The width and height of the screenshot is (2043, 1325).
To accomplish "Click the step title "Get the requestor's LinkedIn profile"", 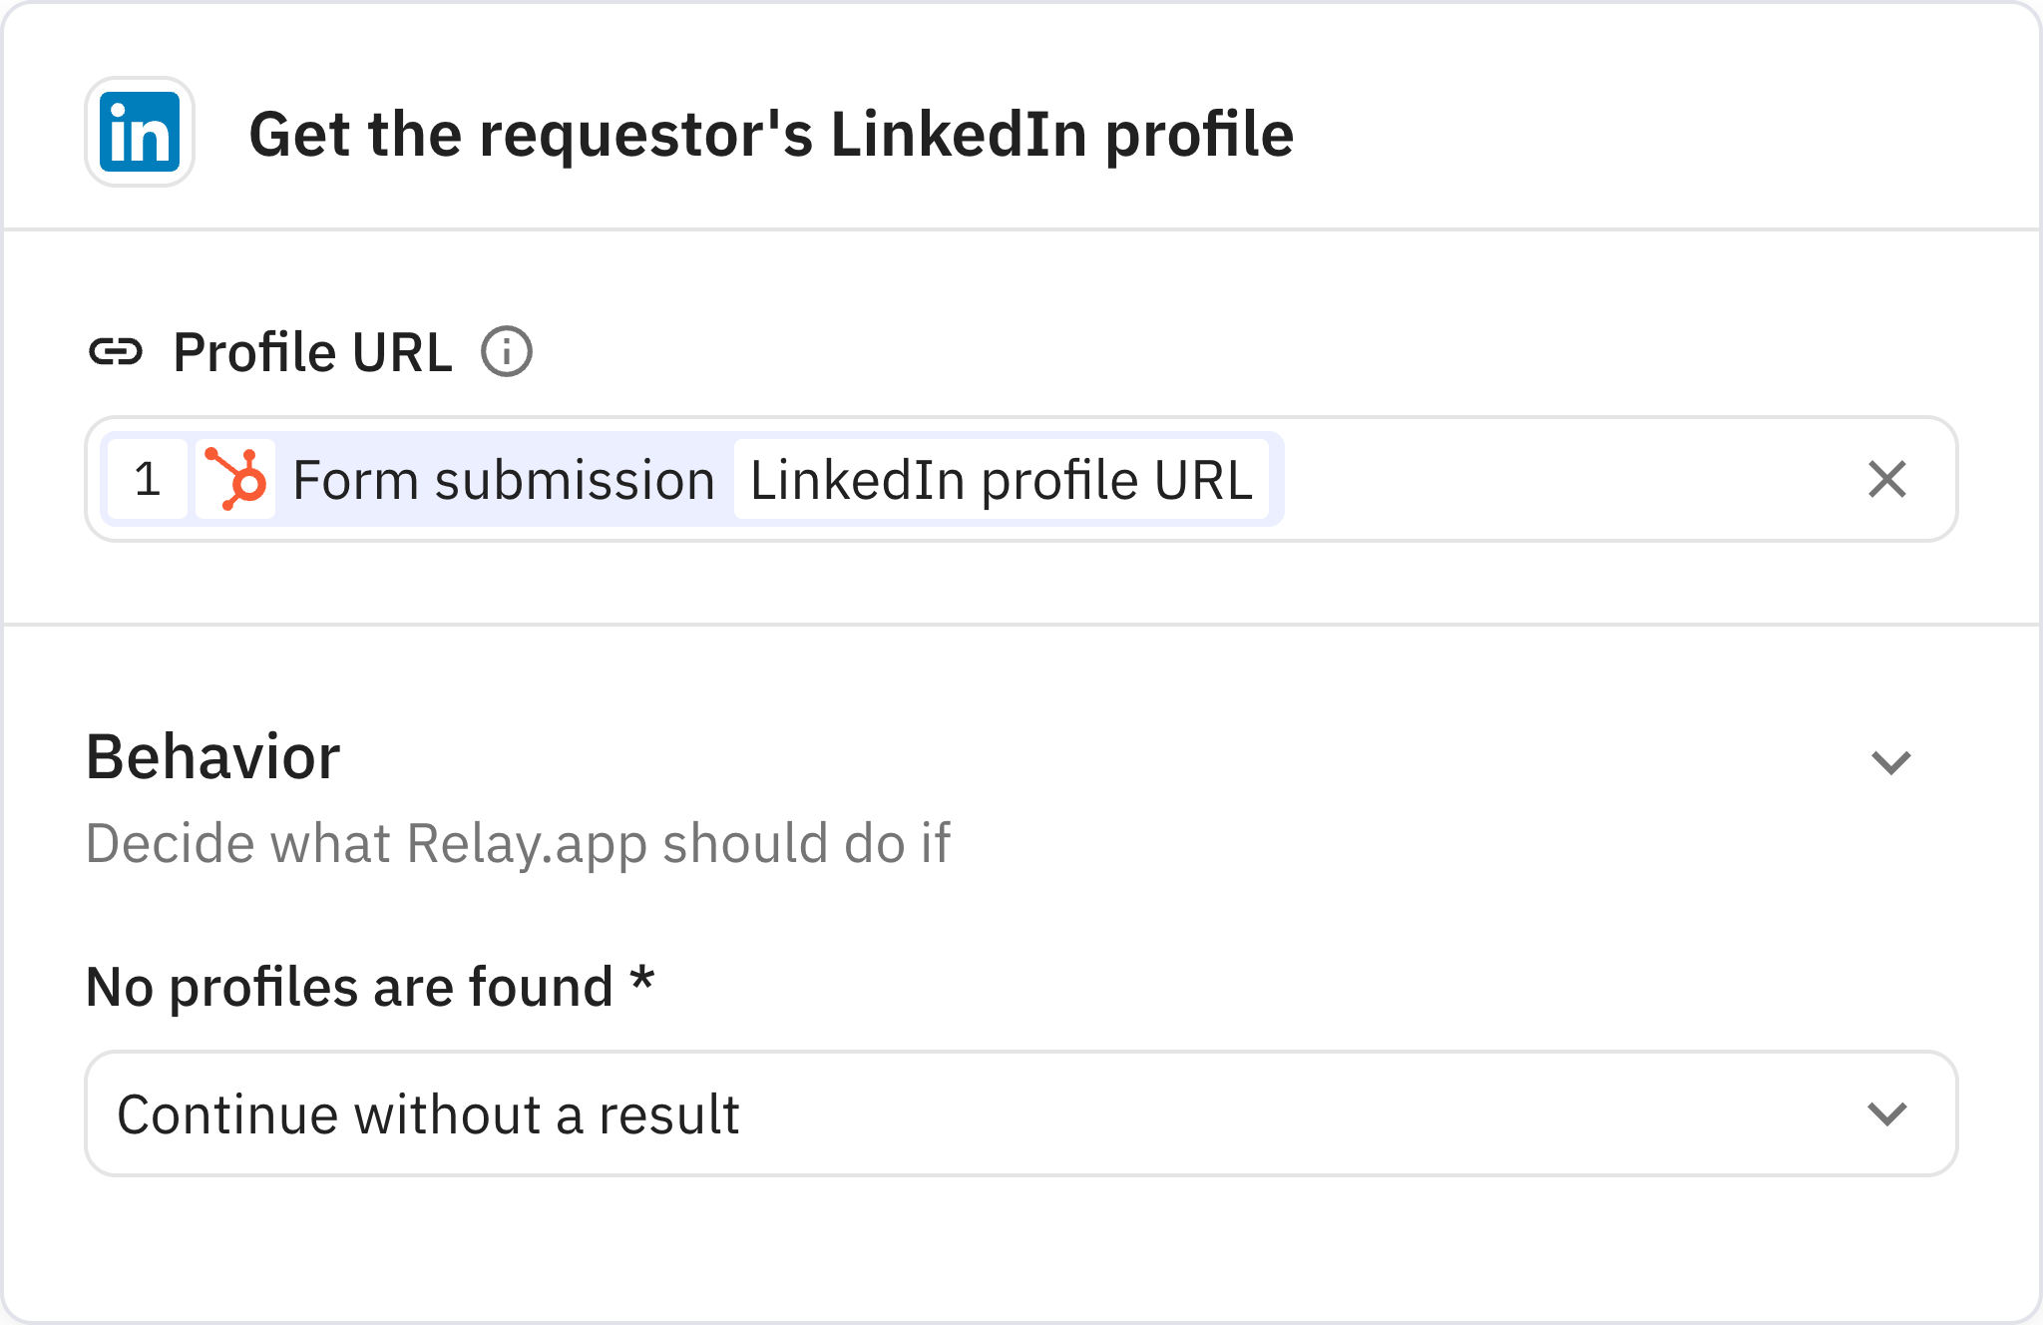I will 771,136.
